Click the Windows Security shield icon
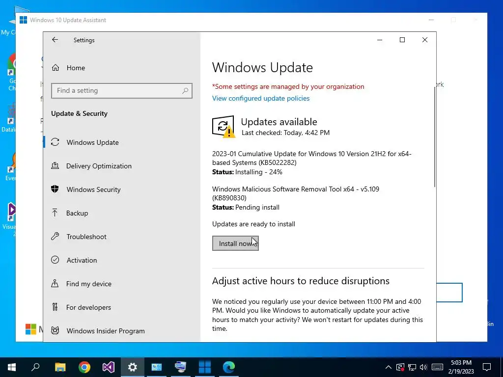Viewport: 503px width, 377px height. [x=55, y=189]
